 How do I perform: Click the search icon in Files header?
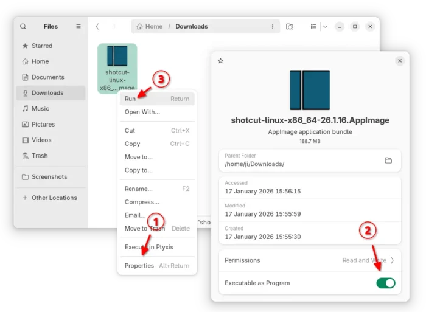pyautogui.click(x=23, y=27)
